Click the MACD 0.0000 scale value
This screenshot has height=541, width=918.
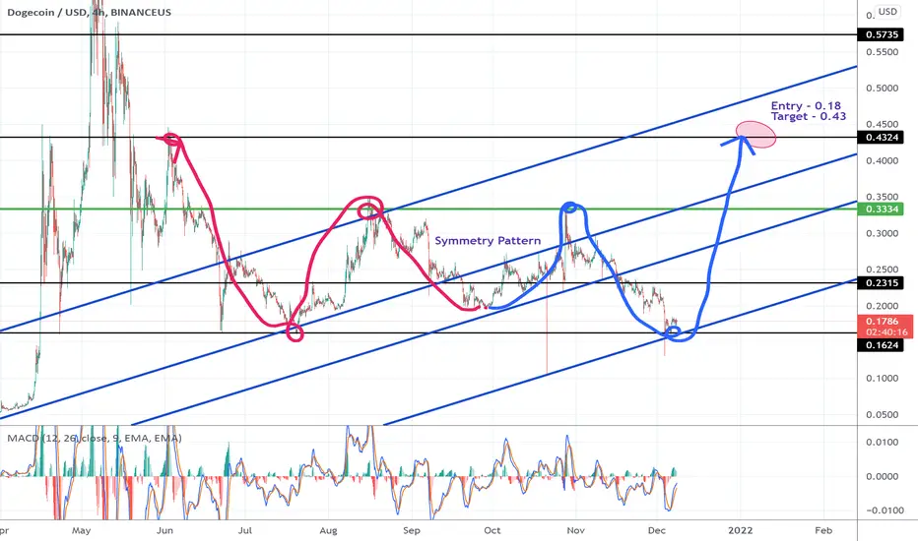(882, 477)
